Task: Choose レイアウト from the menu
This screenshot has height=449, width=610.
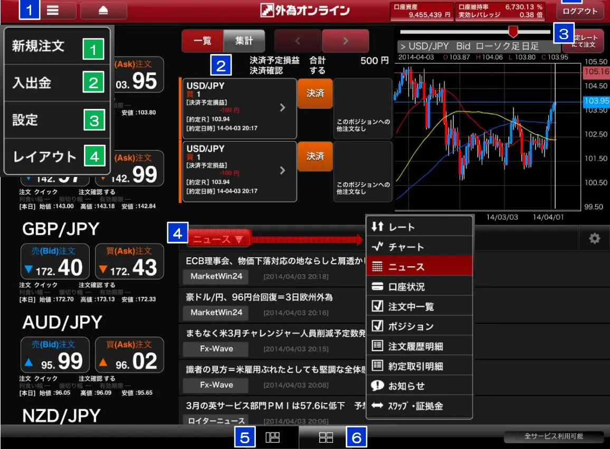Action: (45, 157)
